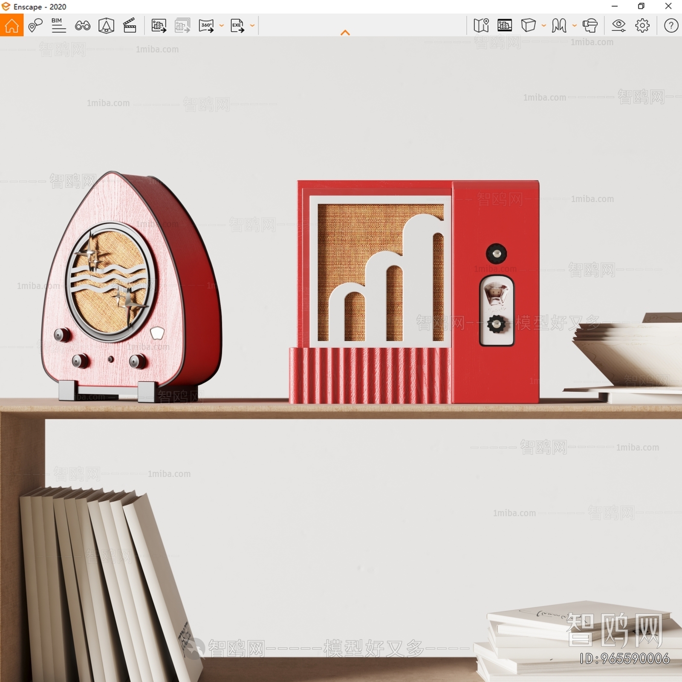Image resolution: width=682 pixels, height=682 pixels.
Task: Enable virtual reality headset mode
Action: tap(590, 26)
